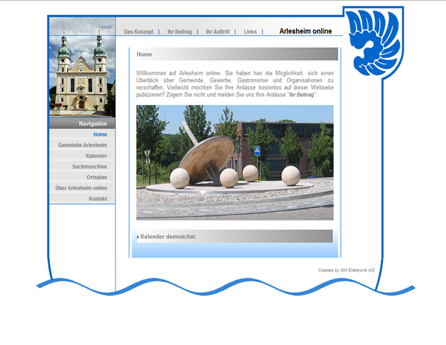This screenshot has width=446, height=345.
Task: Click the Arlesheim coat of arms logo
Action: coord(373,43)
